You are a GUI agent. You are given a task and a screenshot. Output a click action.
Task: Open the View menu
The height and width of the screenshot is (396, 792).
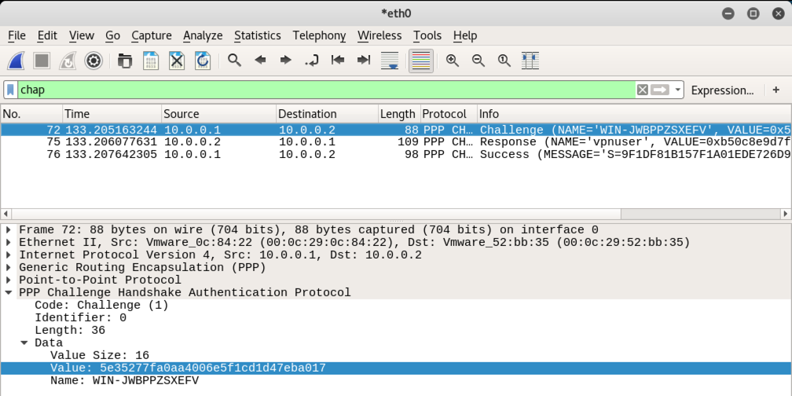pyautogui.click(x=82, y=35)
